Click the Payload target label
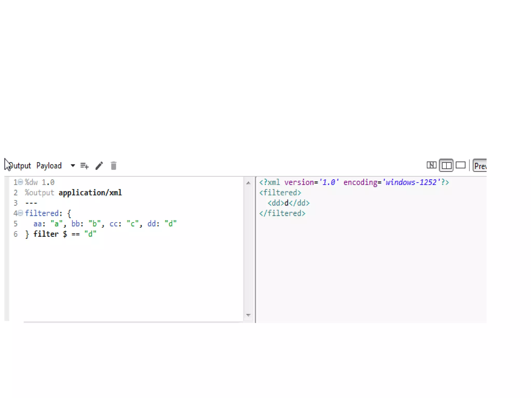The width and height of the screenshot is (531, 398). click(x=49, y=166)
